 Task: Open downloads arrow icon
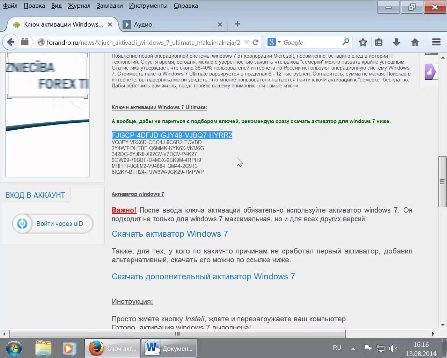tap(396, 42)
